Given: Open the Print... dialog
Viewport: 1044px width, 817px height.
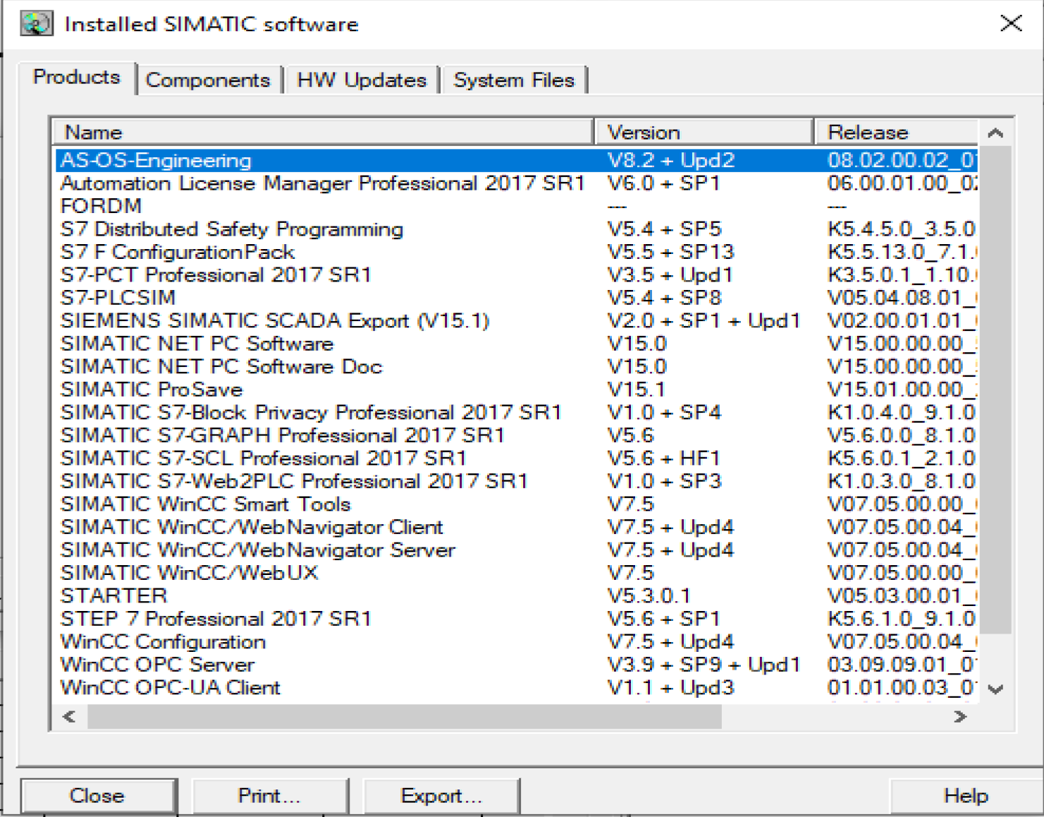Looking at the screenshot, I should (270, 796).
